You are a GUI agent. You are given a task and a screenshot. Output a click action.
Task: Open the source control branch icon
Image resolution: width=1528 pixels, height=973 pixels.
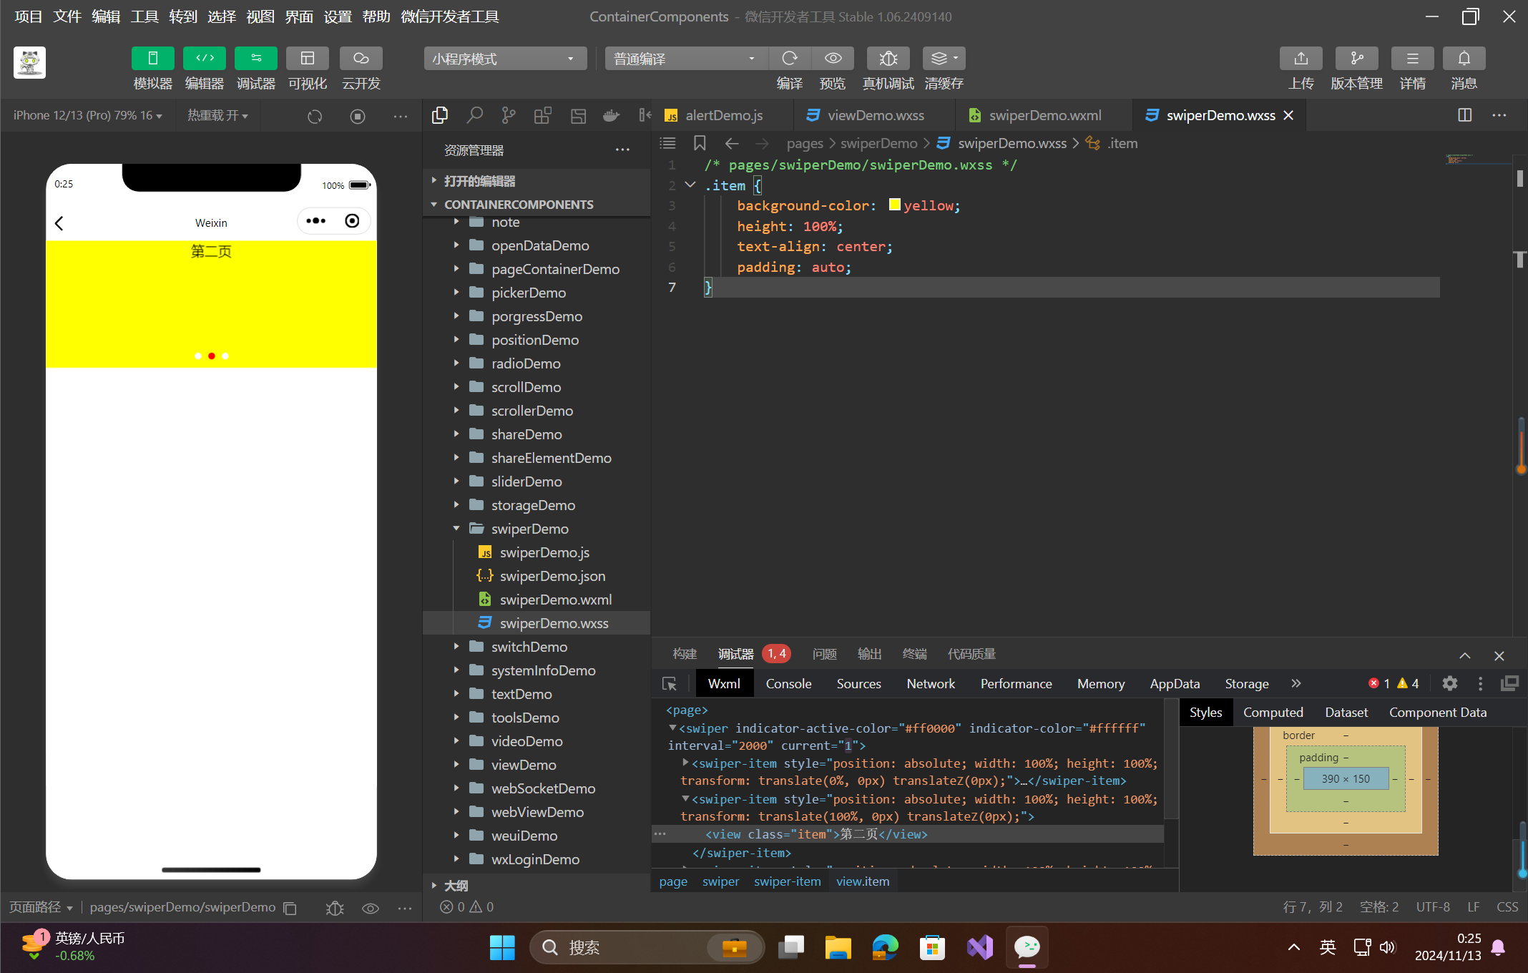(509, 115)
